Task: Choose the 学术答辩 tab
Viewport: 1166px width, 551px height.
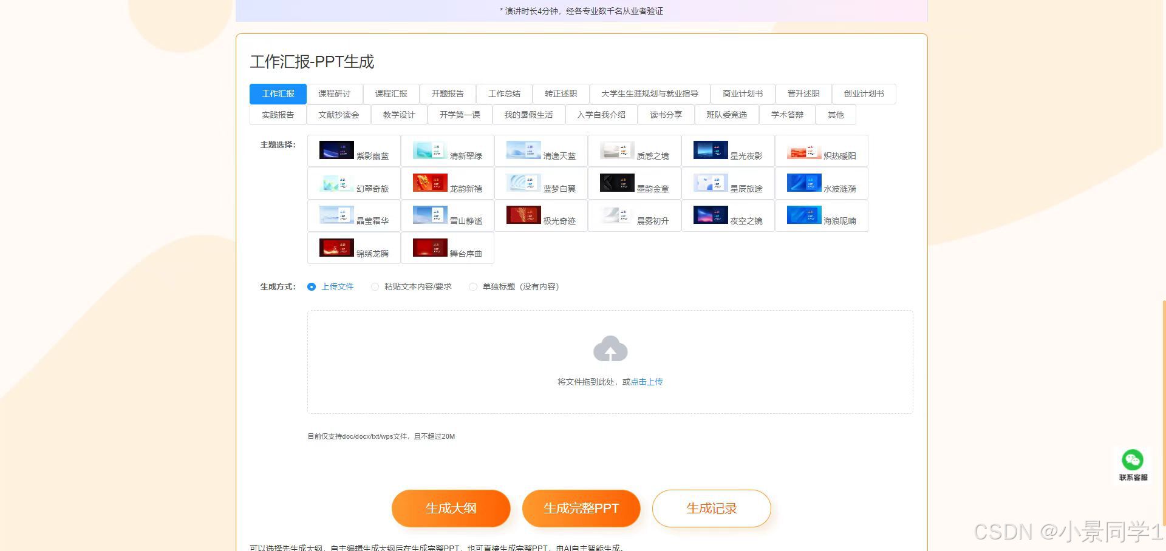Action: pyautogui.click(x=787, y=115)
